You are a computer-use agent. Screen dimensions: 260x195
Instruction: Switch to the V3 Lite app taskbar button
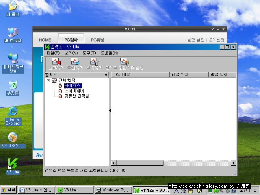pyautogui.click(x=75, y=190)
